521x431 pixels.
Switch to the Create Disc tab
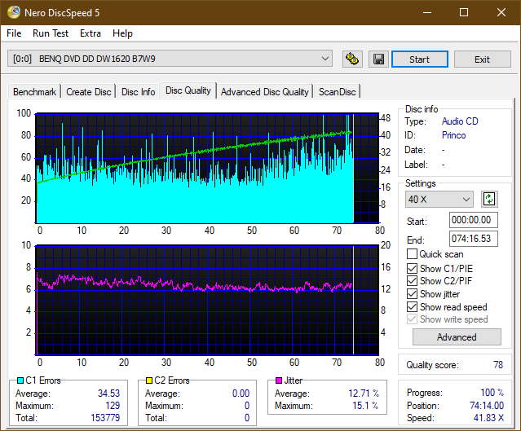pos(89,91)
